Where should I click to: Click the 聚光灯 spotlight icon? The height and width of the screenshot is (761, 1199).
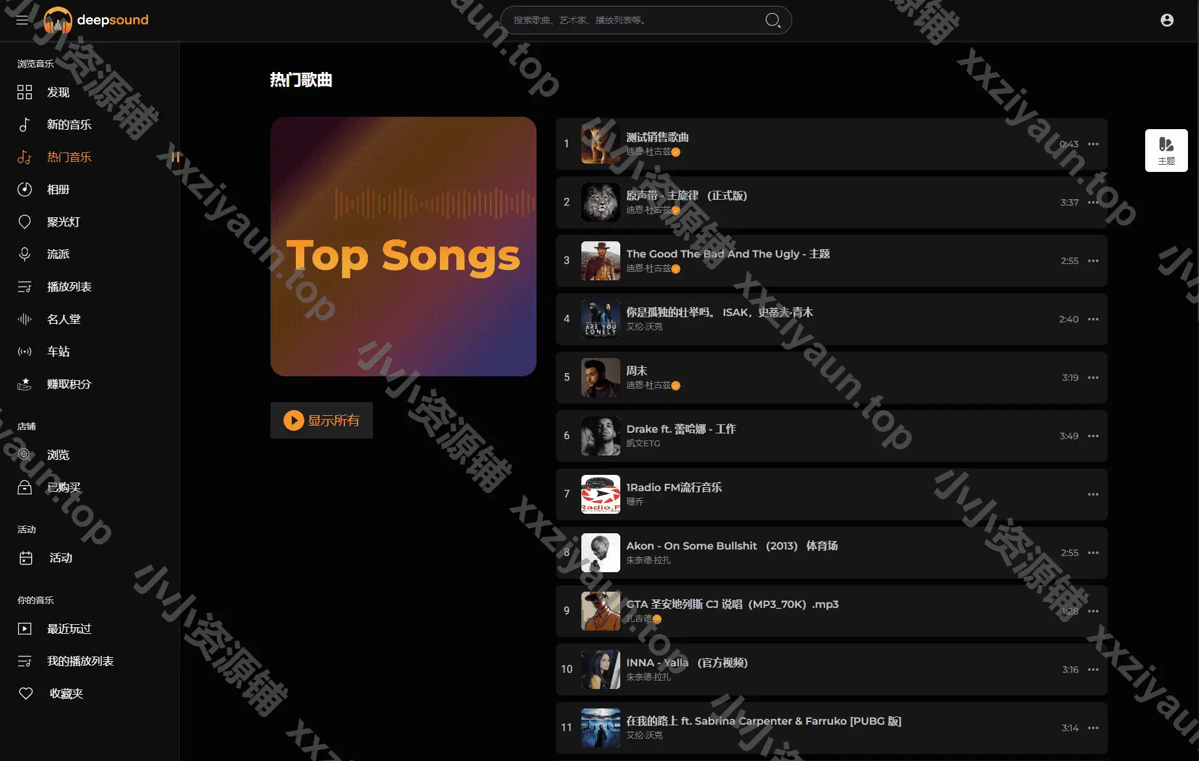[25, 222]
